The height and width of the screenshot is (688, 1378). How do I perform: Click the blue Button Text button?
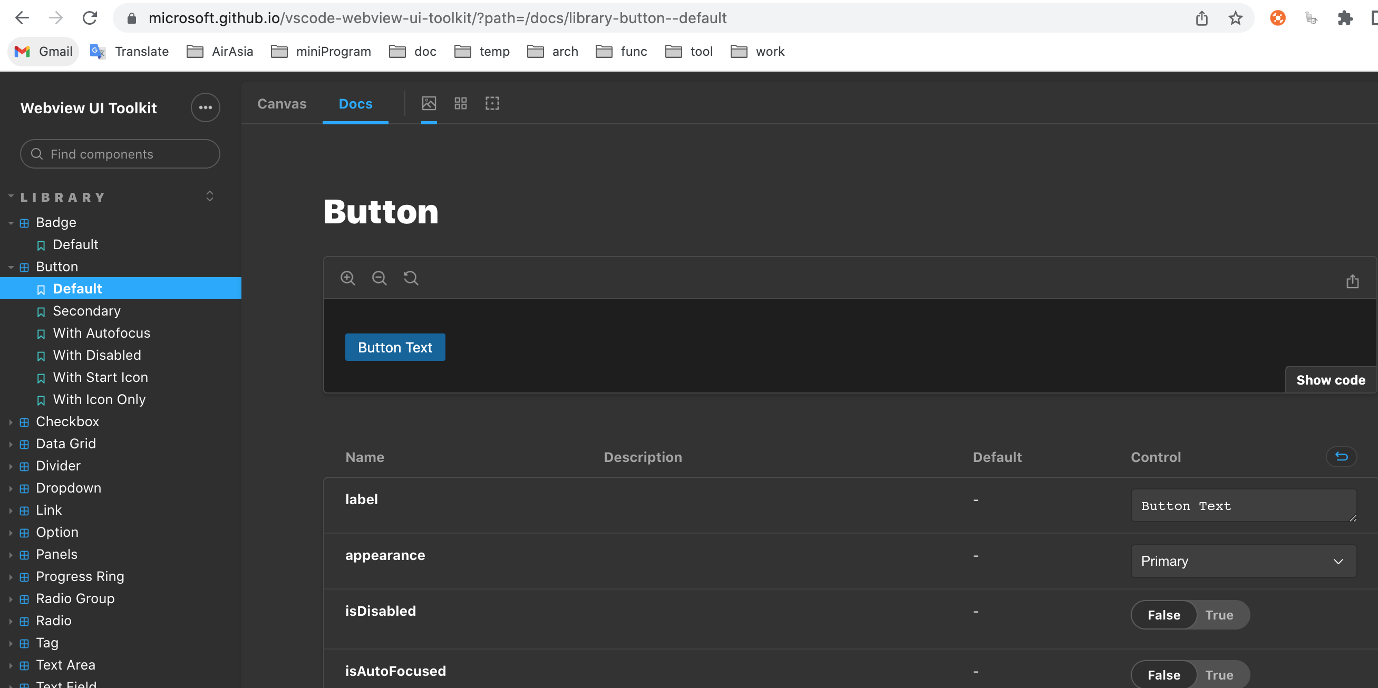pos(395,348)
